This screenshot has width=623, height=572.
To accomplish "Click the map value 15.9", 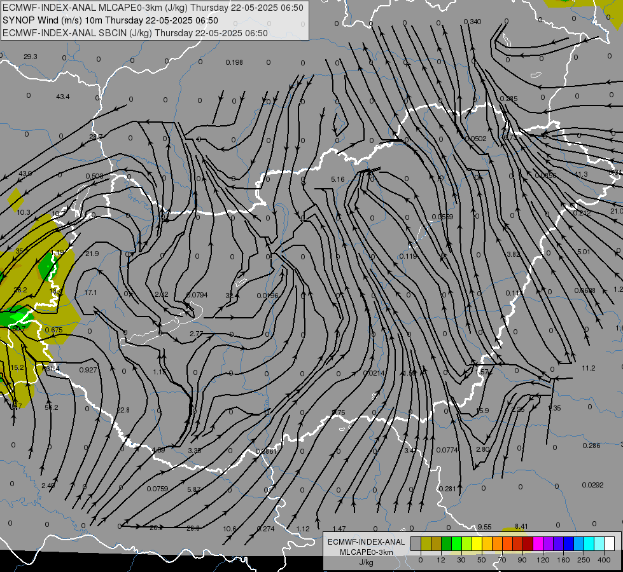I will (x=482, y=411).
